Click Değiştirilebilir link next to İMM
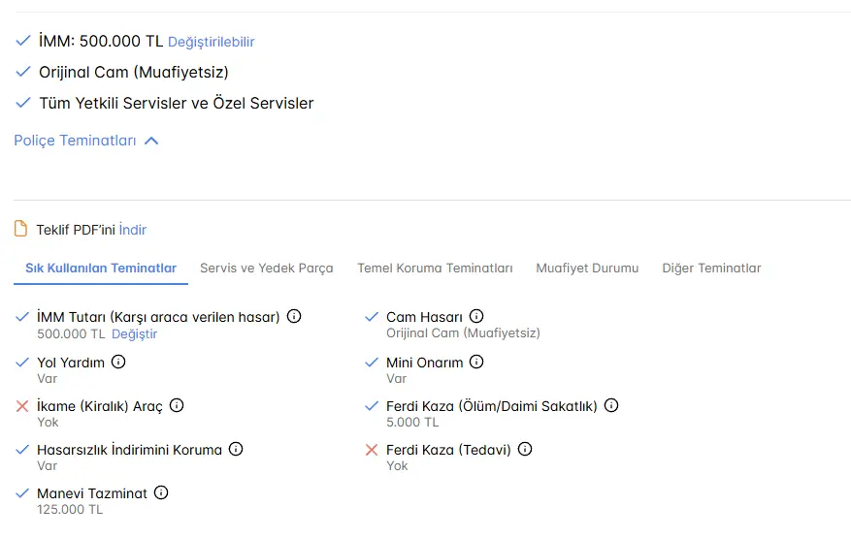 click(212, 42)
